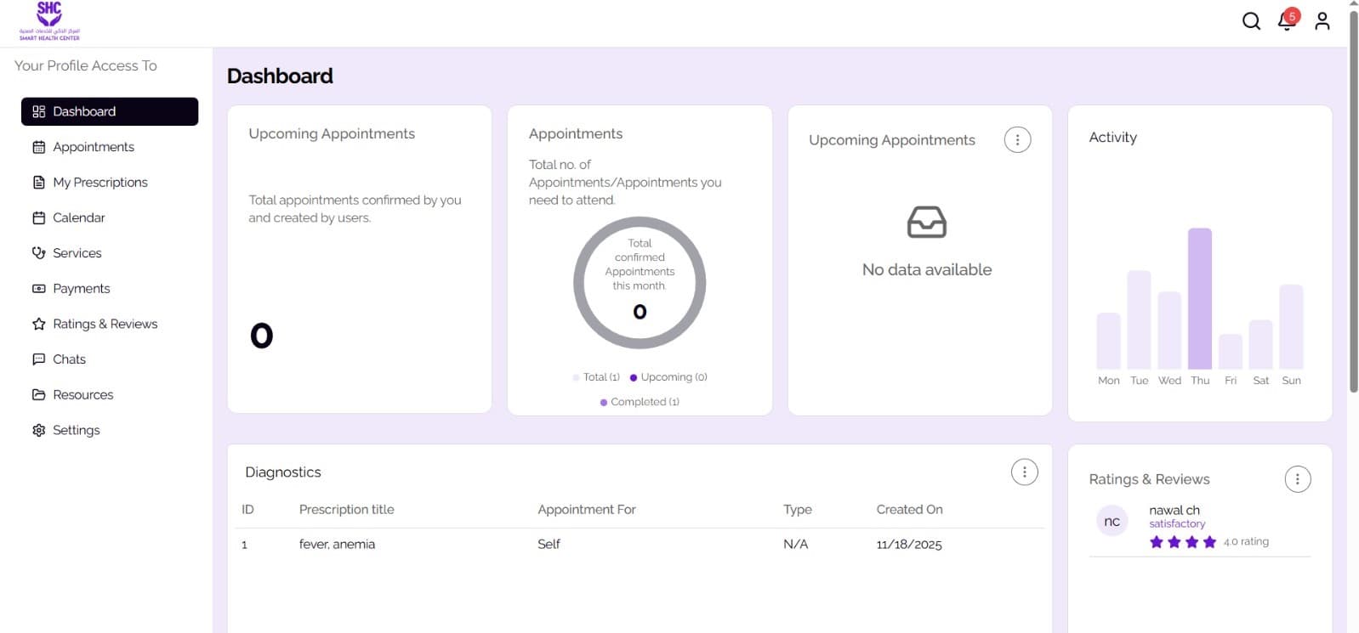Click the Tue bar in Activity chart
The image size is (1359, 633).
1139,319
